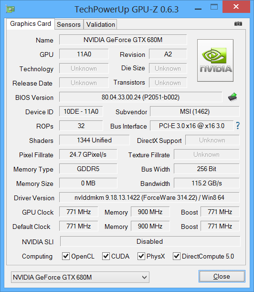Image resolution: width=254 pixels, height=292 pixels.
Task: Click the Driver Version text field
Action: (x=149, y=197)
